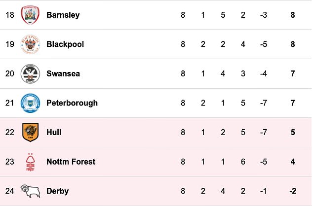Select position number 22 in table
This screenshot has width=313, height=206.
(x=10, y=132)
